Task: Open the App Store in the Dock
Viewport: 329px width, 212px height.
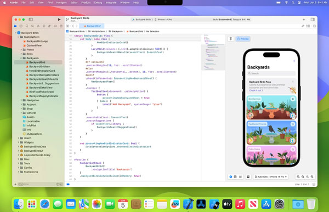Action: click(266, 204)
